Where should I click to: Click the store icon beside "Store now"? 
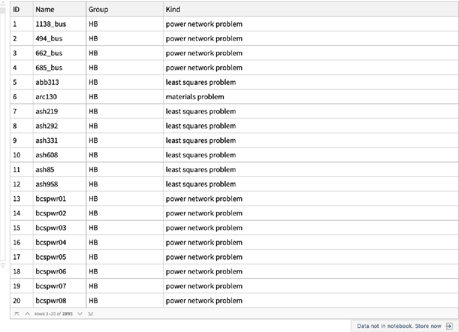449,326
